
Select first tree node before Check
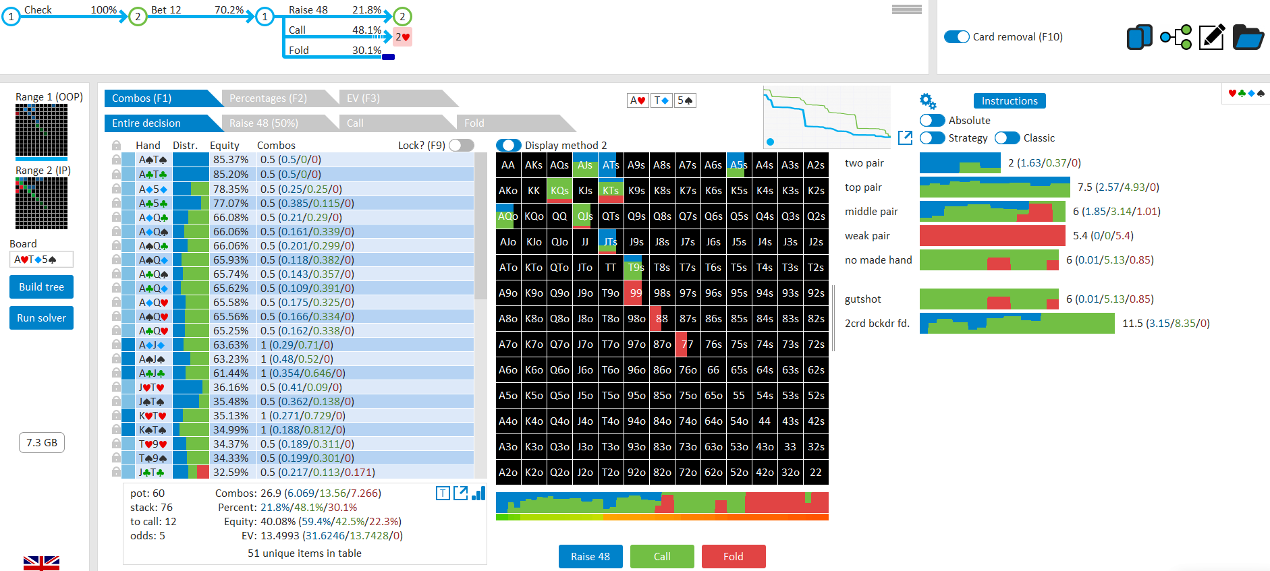tap(11, 16)
